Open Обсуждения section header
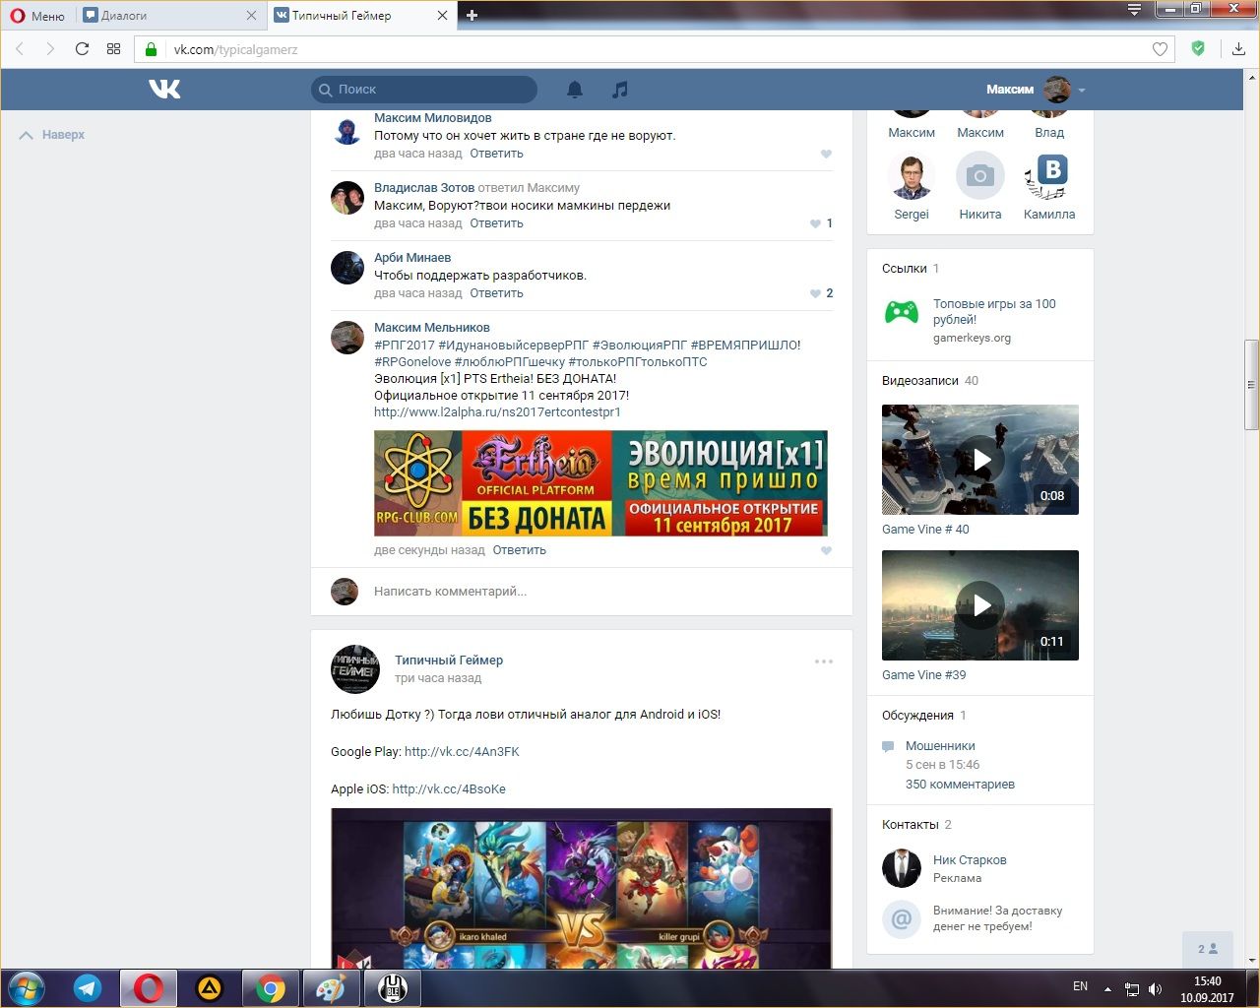Viewport: 1260px width, 1008px height. [x=917, y=716]
